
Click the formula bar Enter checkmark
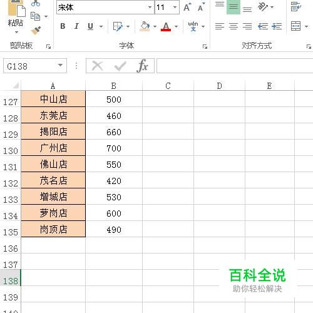[120, 66]
